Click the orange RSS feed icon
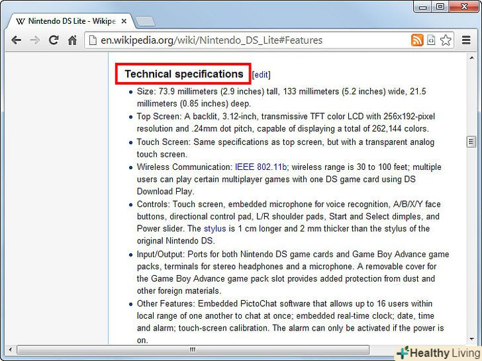Image resolution: width=482 pixels, height=361 pixels. [x=417, y=40]
